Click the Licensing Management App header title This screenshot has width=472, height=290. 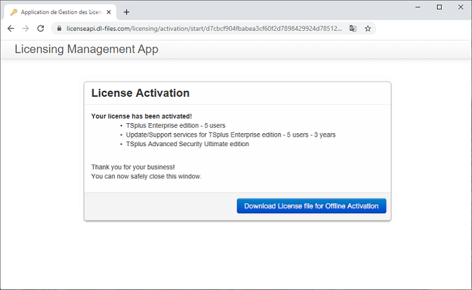tap(86, 49)
